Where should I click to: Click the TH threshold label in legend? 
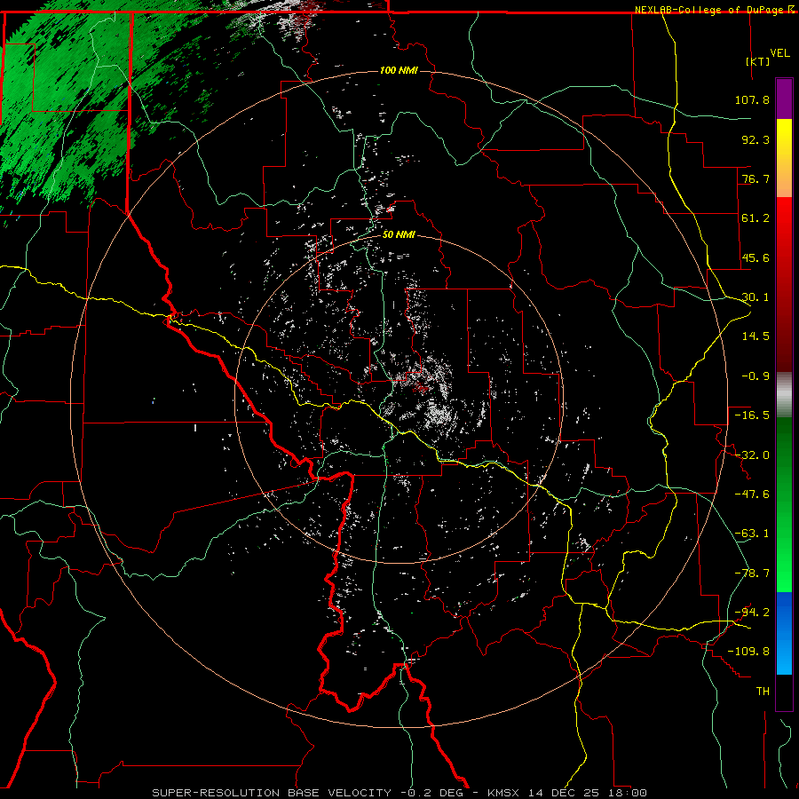[763, 692]
